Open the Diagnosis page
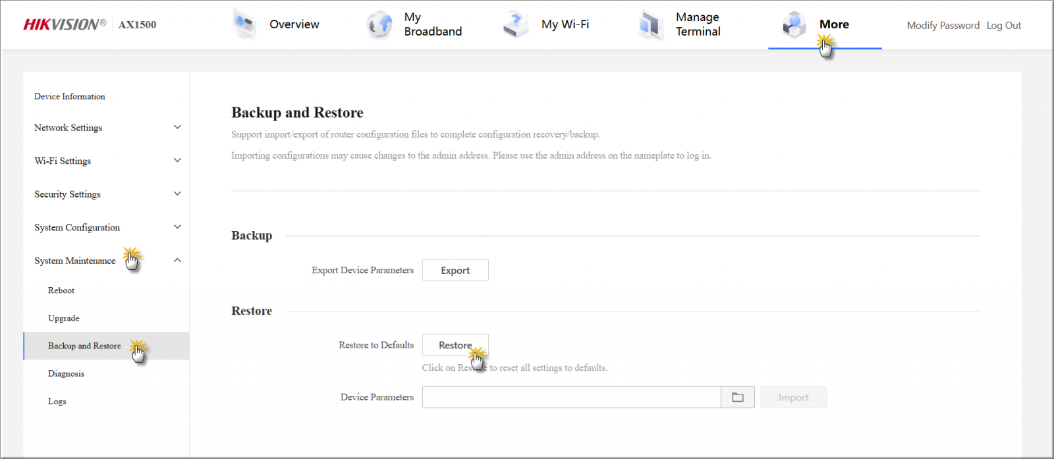Viewport: 1054px width, 459px height. (66, 373)
